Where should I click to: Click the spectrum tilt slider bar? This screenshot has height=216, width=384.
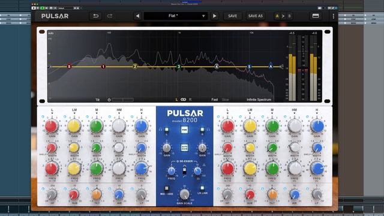point(122,100)
